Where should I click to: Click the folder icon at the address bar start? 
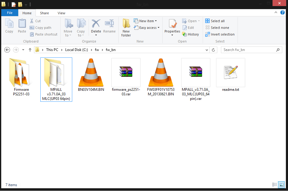37,49
